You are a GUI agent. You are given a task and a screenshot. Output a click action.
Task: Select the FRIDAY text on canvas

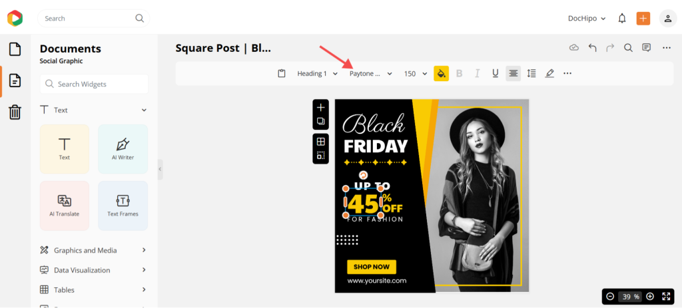pos(376,146)
